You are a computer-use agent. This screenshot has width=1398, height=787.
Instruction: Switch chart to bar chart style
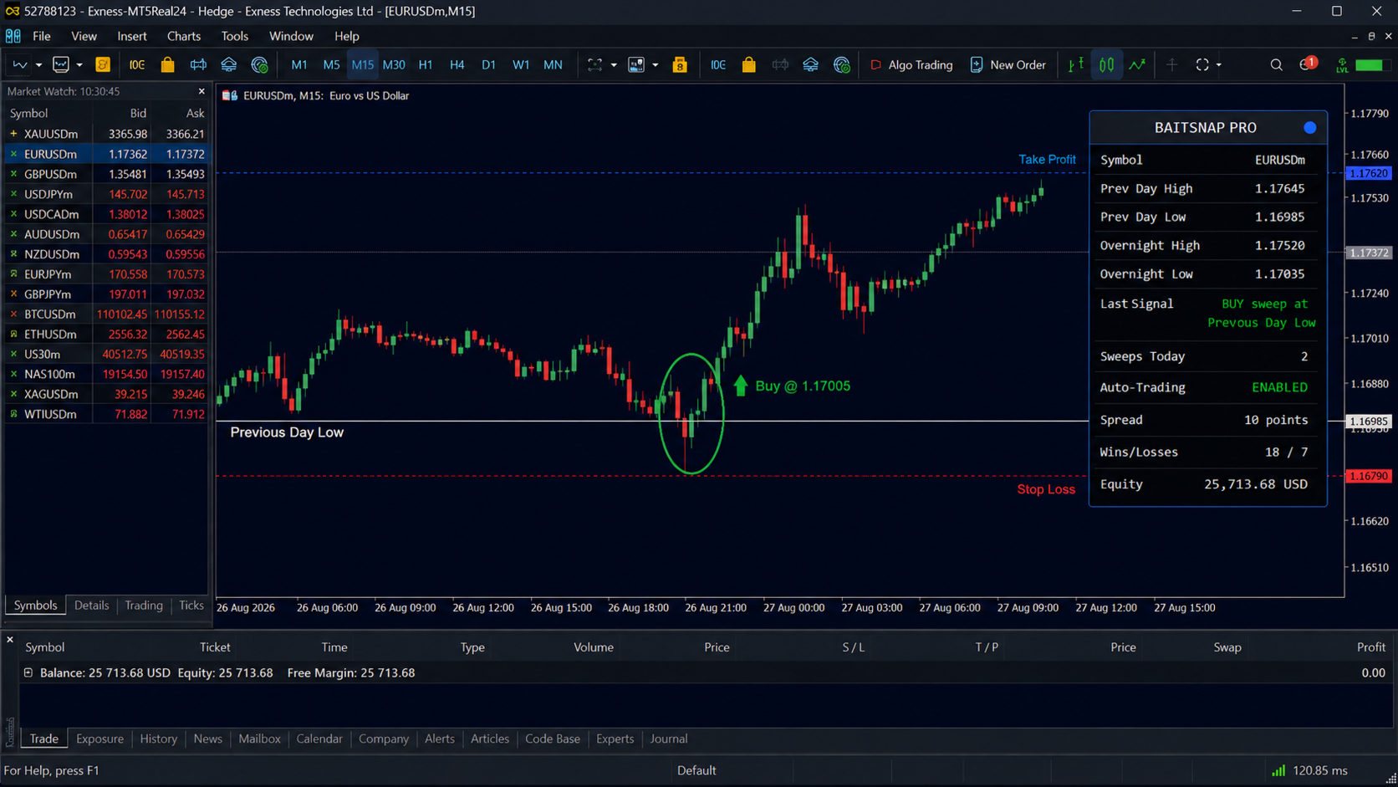(x=1076, y=64)
